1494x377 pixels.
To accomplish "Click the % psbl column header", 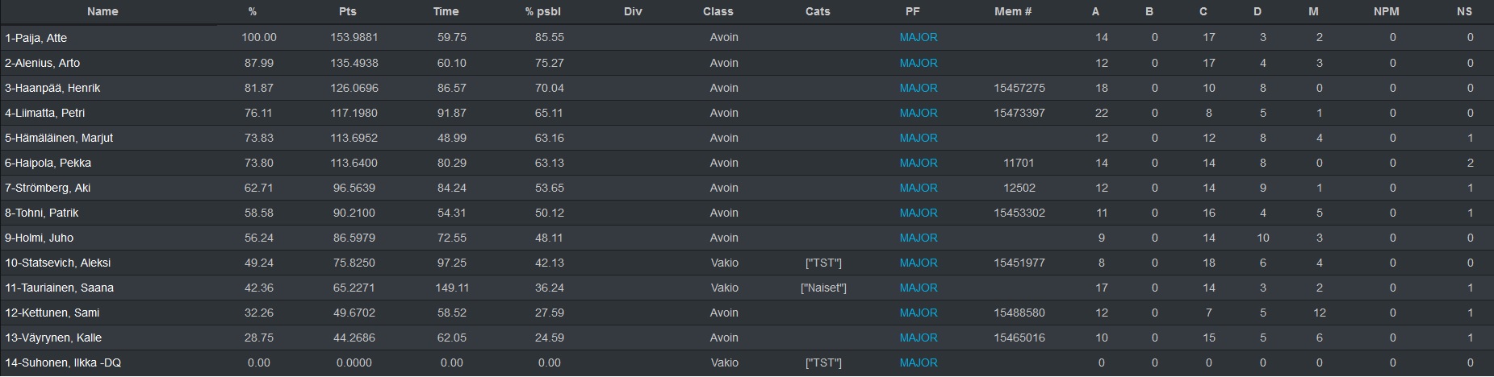I will [542, 11].
